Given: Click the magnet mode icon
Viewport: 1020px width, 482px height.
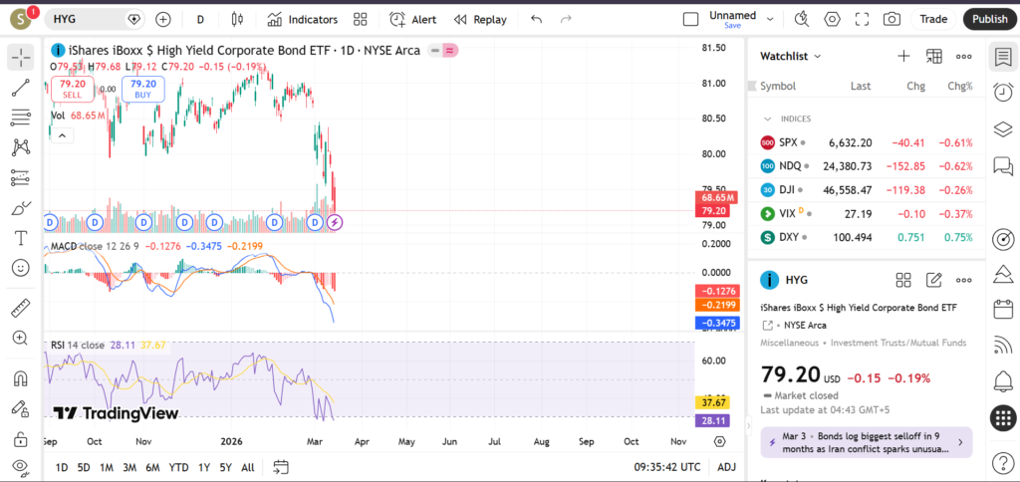Looking at the screenshot, I should (x=20, y=378).
